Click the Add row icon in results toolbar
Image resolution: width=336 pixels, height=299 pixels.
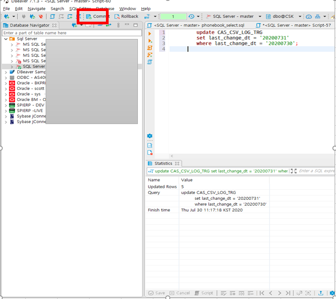point(233,293)
